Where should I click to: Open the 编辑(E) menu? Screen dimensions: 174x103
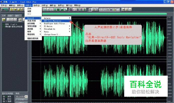point(12,5)
